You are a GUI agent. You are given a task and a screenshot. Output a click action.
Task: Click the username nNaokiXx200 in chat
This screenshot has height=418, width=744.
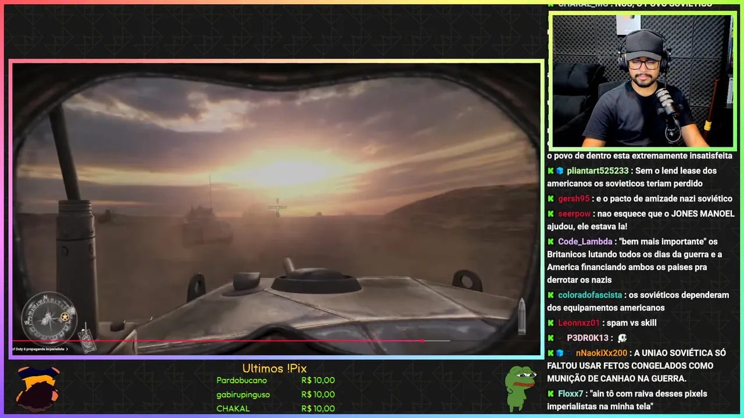coord(602,353)
